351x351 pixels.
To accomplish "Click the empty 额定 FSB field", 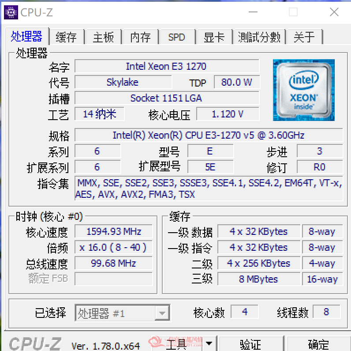I will click(x=113, y=279).
